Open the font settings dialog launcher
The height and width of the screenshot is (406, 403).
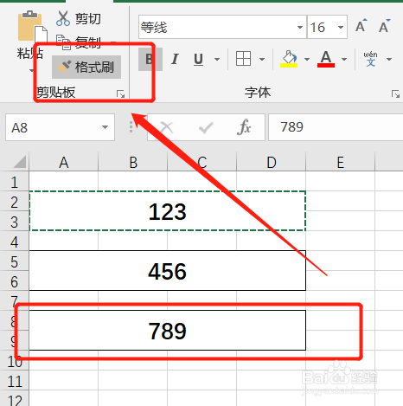[395, 93]
